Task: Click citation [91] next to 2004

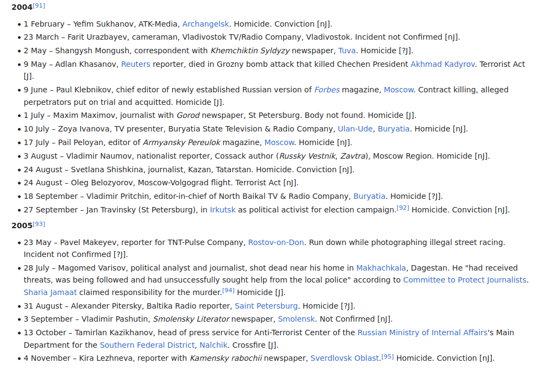Action: coord(39,5)
